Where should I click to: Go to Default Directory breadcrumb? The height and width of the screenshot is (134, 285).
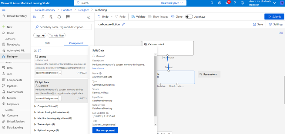[45, 10]
